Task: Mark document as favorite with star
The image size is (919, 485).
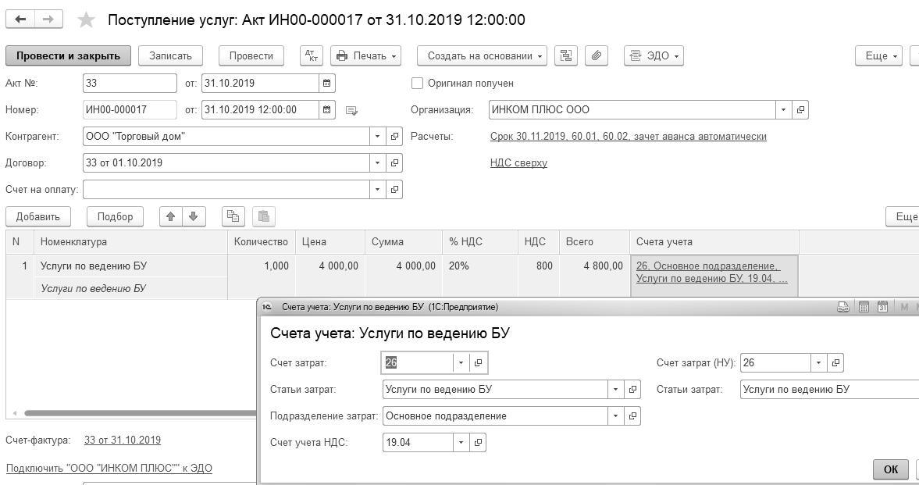Action: coord(87,20)
